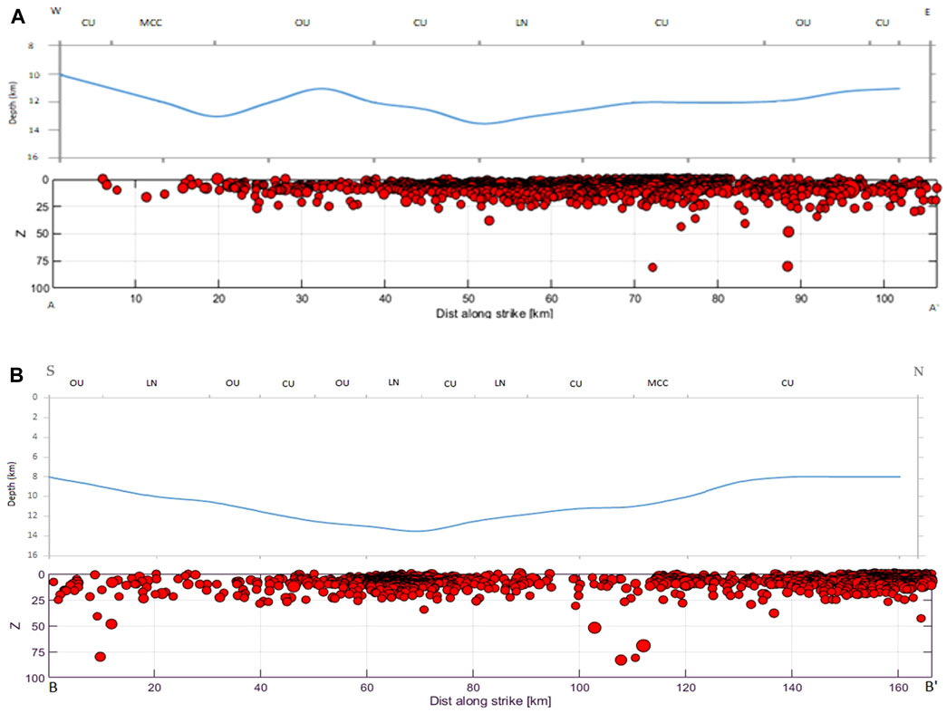Image resolution: width=947 pixels, height=713 pixels.
Task: Click panel B's large event near 103 km at depth 50
Action: point(594,627)
